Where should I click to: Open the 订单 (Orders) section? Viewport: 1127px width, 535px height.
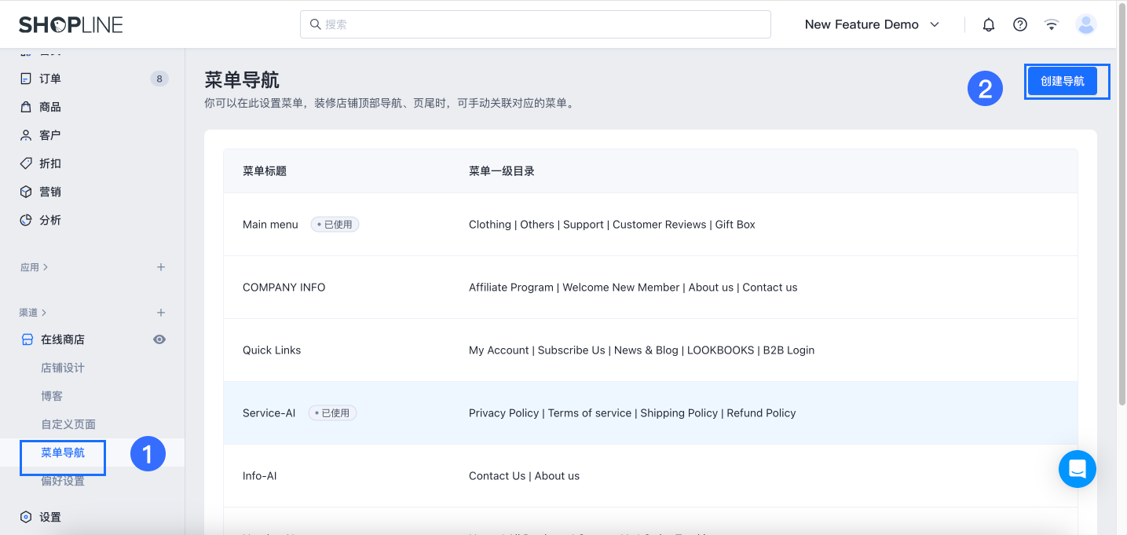(49, 78)
